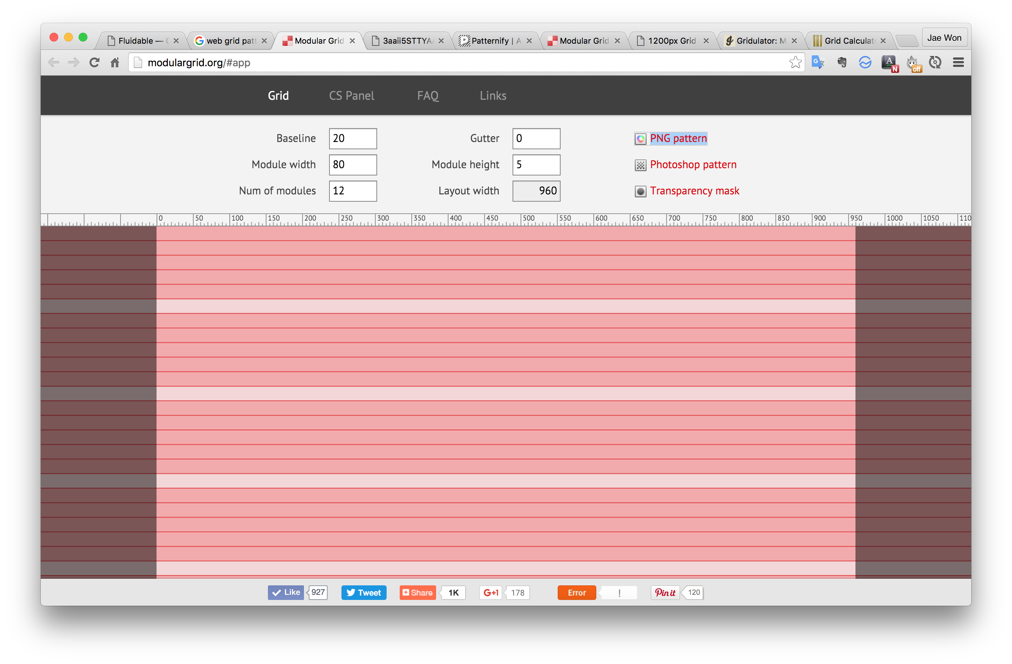Click the Jae Won profile button
The height and width of the screenshot is (664, 1012).
[944, 38]
